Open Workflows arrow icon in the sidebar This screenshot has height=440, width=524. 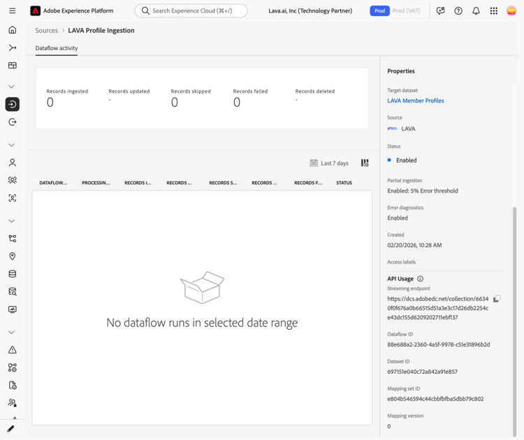tap(13, 47)
